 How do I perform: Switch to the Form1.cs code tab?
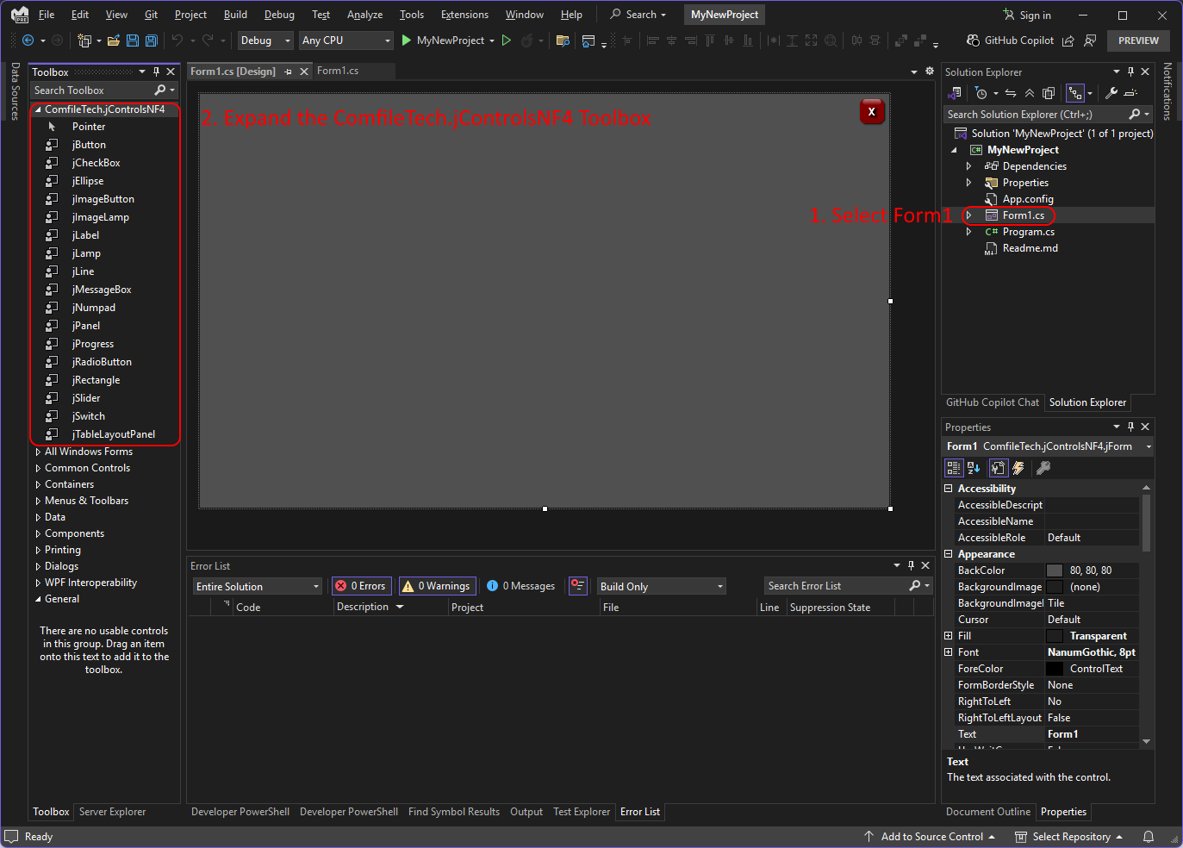pos(338,71)
